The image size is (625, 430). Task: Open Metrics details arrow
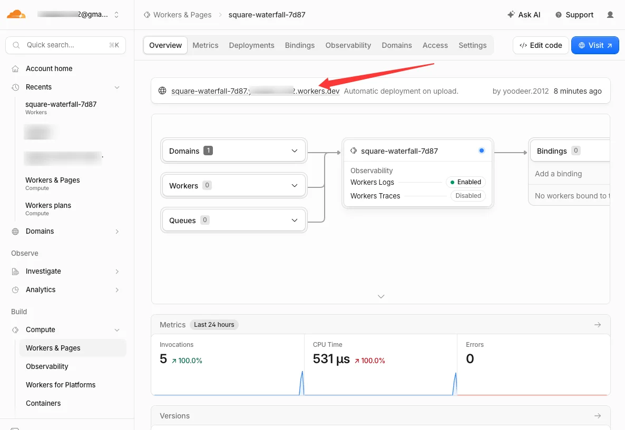pyautogui.click(x=598, y=325)
